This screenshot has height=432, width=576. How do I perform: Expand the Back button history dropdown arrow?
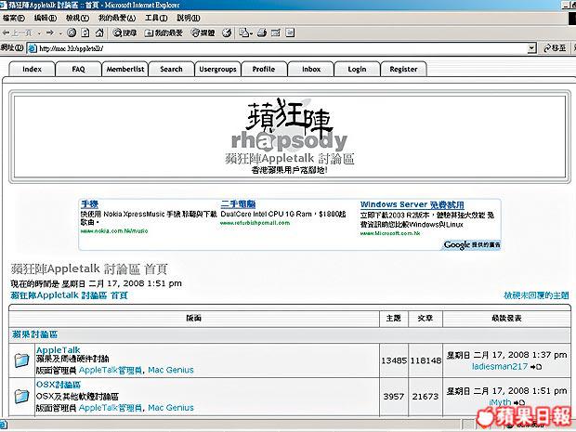[x=39, y=33]
